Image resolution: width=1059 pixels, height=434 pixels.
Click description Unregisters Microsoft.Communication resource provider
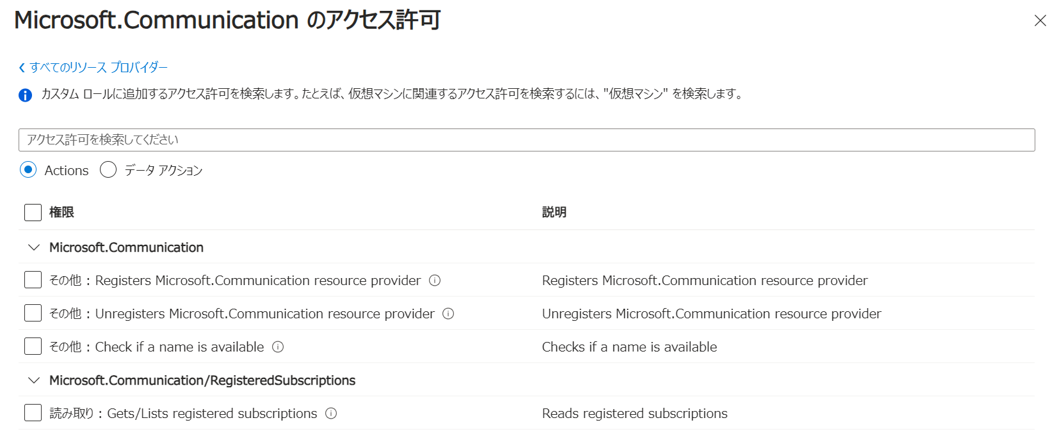[x=711, y=314]
